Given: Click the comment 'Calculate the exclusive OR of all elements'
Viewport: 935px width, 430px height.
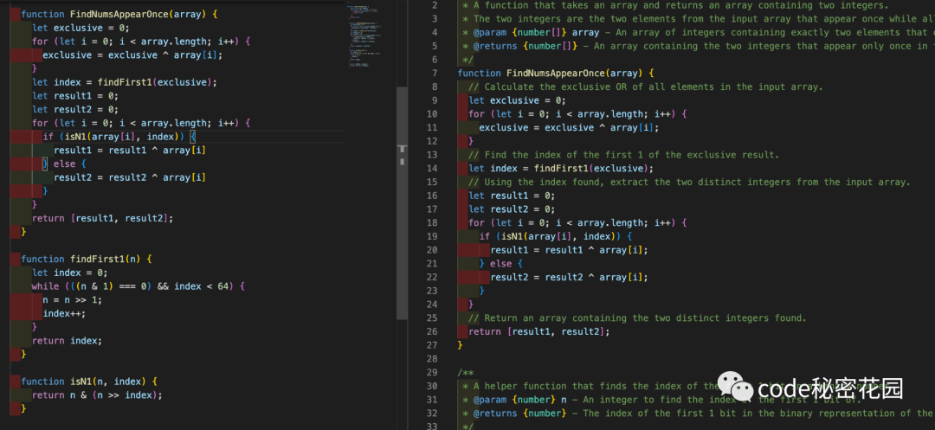Looking at the screenshot, I should pyautogui.click(x=646, y=87).
